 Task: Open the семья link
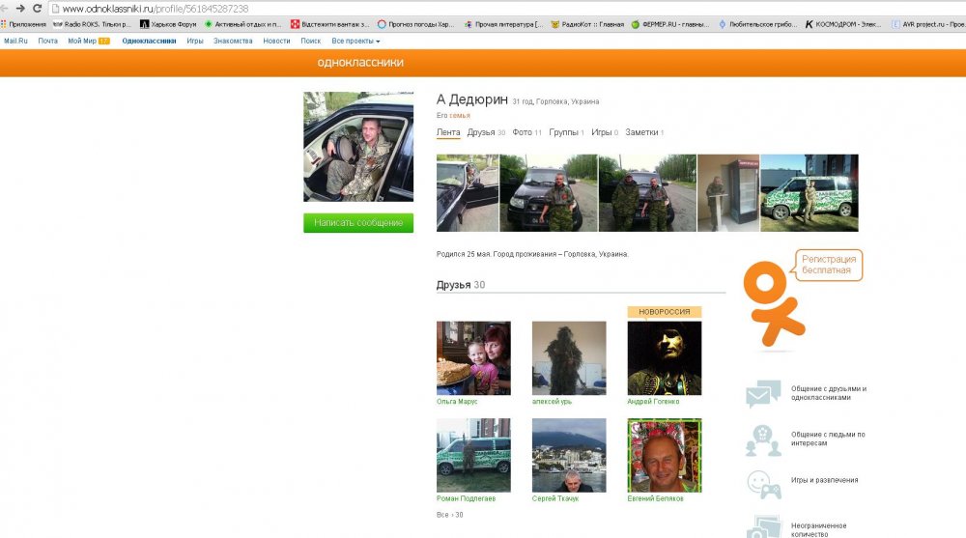[460, 116]
